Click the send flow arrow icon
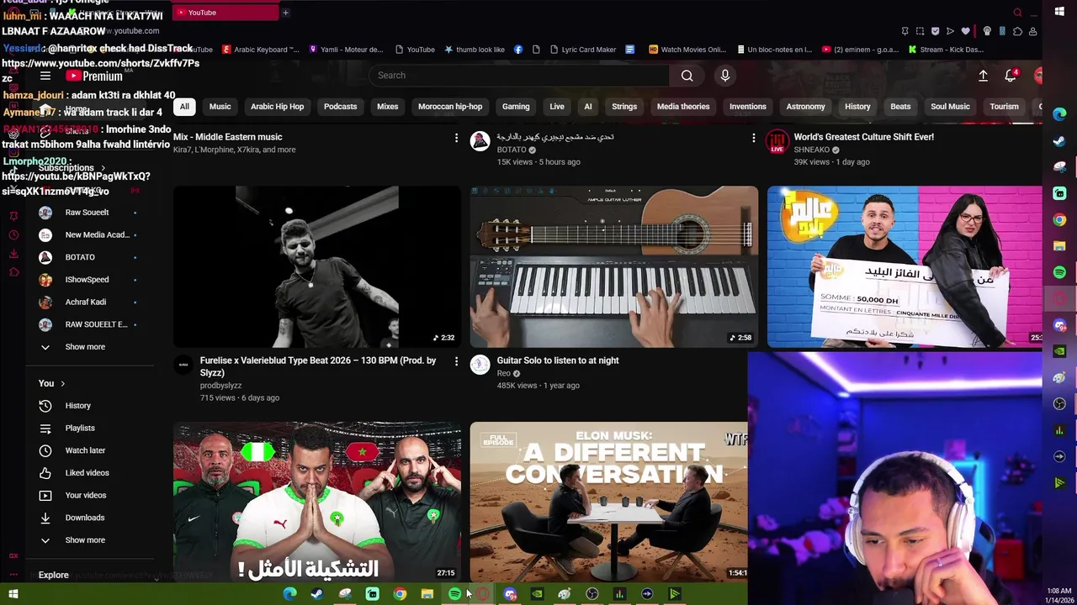The height and width of the screenshot is (605, 1077). coord(950,31)
